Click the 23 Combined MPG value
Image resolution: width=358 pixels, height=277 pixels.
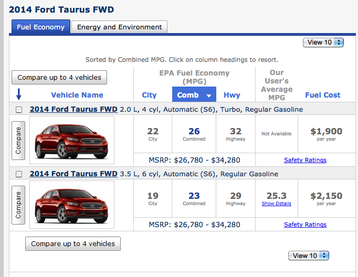[x=194, y=196]
